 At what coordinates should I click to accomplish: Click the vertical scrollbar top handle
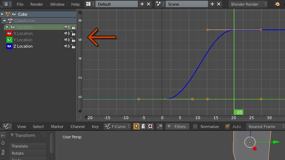tap(80, 13)
